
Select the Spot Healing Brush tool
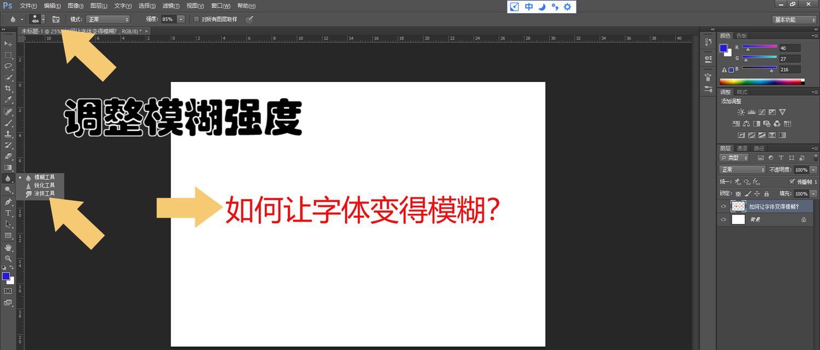(x=8, y=112)
